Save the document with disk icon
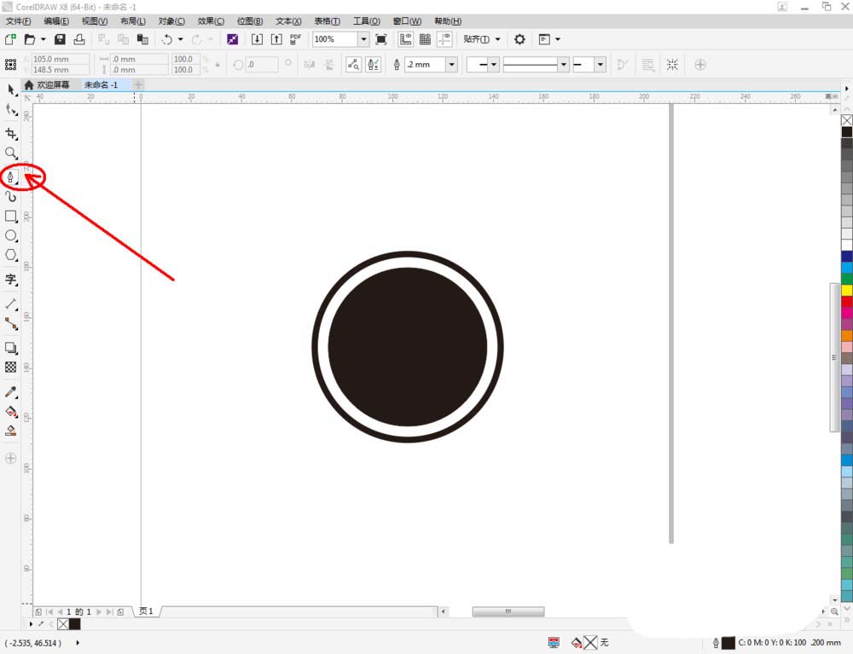This screenshot has height=654, width=853. tap(60, 39)
